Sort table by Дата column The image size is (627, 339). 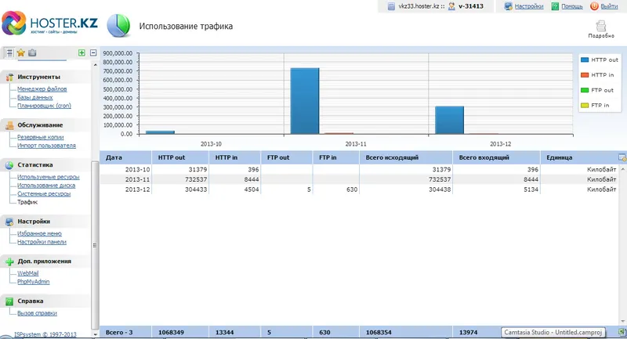tap(125, 157)
